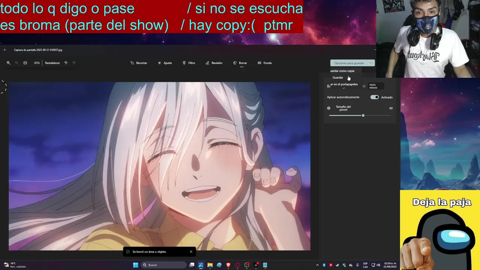Click the microphone tray icon
This screenshot has width=480, height=270.
(357, 265)
